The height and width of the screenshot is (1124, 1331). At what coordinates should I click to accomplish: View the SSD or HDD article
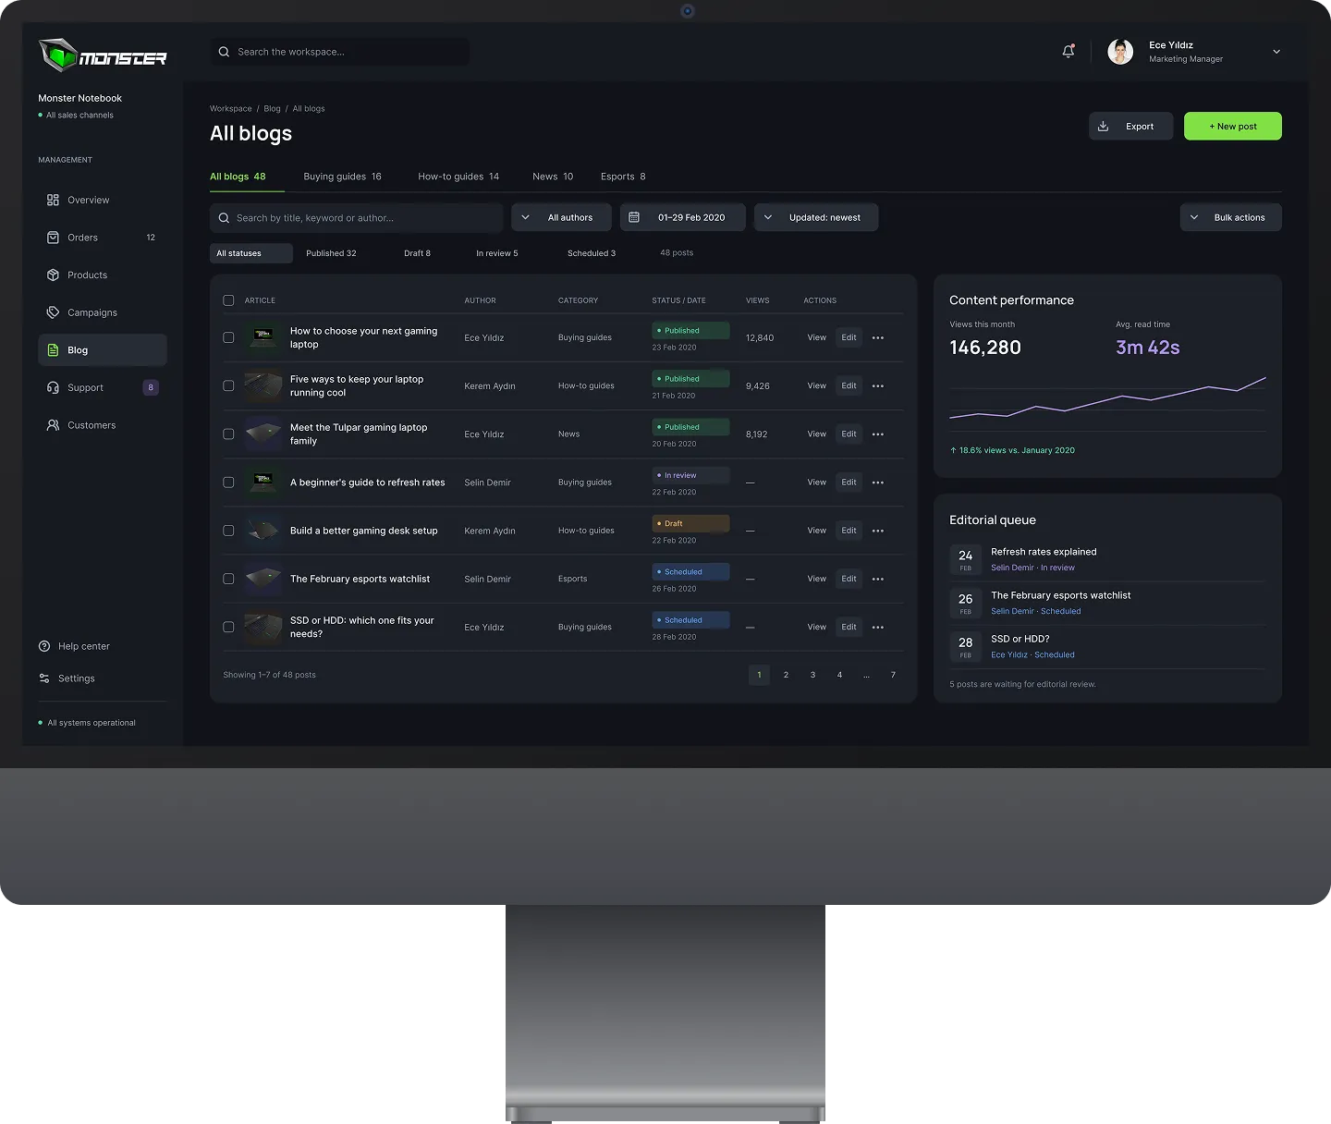click(817, 627)
